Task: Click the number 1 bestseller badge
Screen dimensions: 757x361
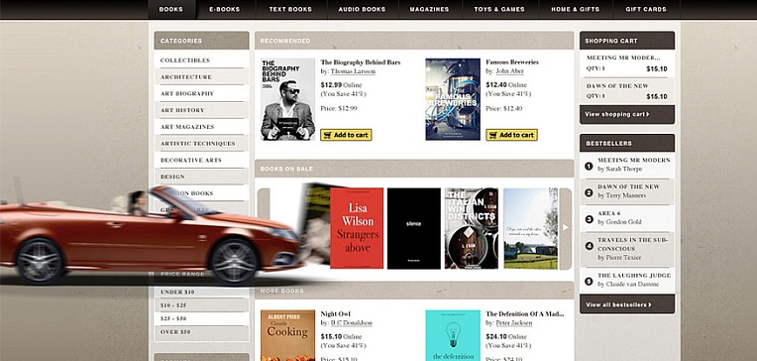Action: (x=589, y=167)
